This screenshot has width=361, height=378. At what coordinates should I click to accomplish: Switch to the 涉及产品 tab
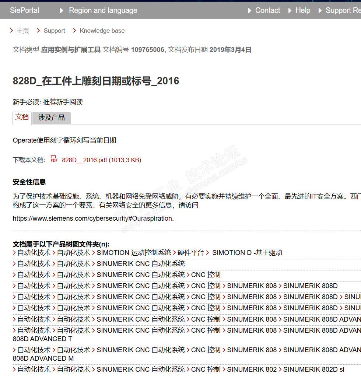point(51,118)
